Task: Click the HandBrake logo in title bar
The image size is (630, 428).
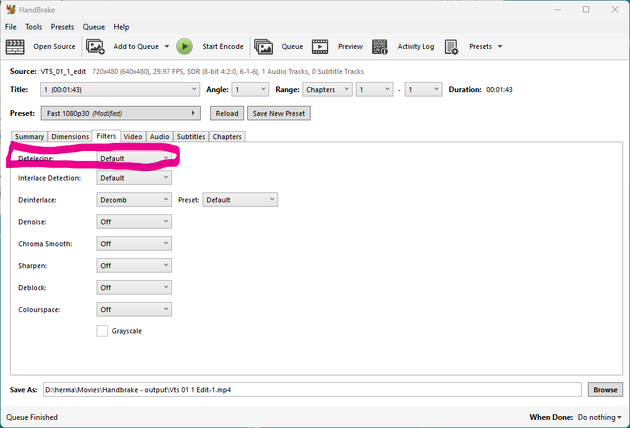Action: pos(11,9)
